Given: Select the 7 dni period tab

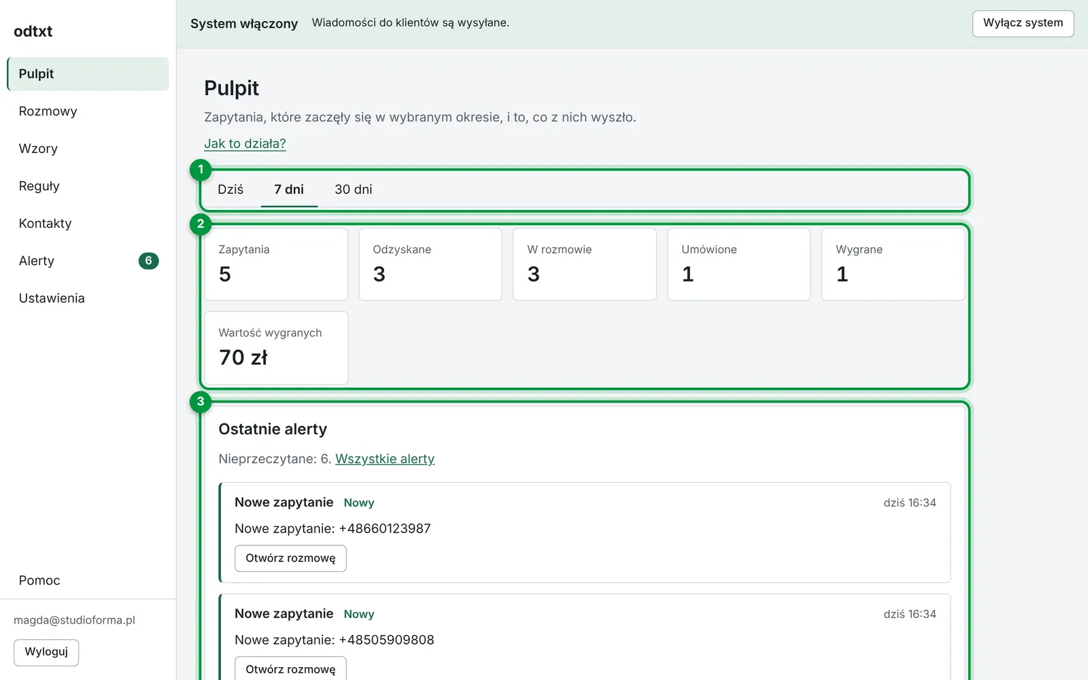Looking at the screenshot, I should click(289, 190).
